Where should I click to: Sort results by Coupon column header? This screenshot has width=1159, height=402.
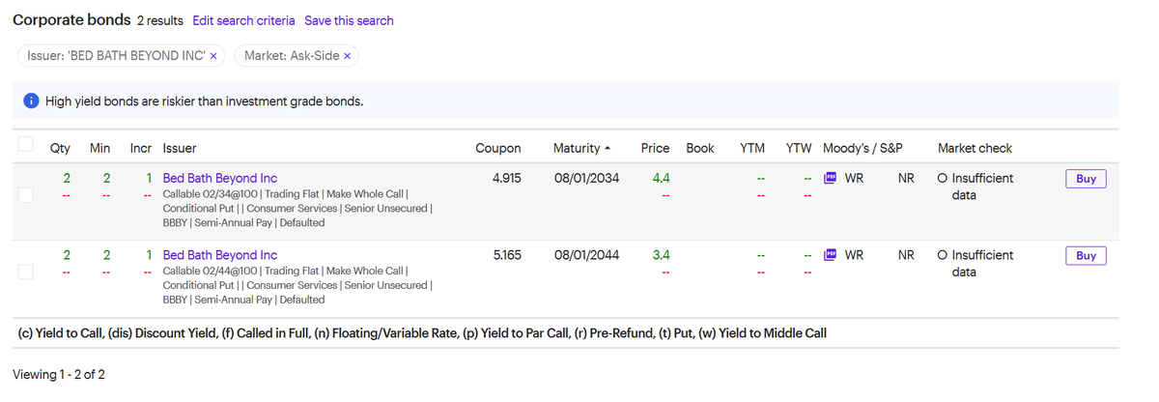point(498,148)
